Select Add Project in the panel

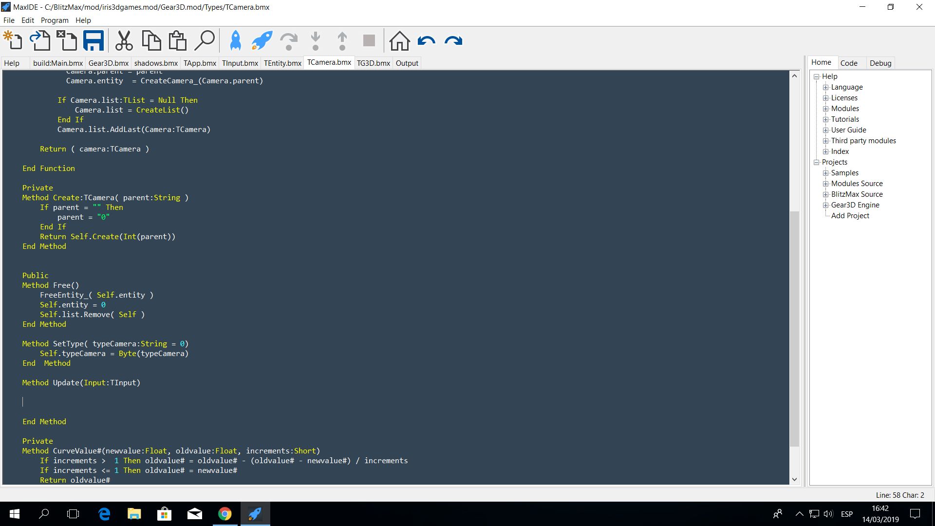tap(850, 215)
